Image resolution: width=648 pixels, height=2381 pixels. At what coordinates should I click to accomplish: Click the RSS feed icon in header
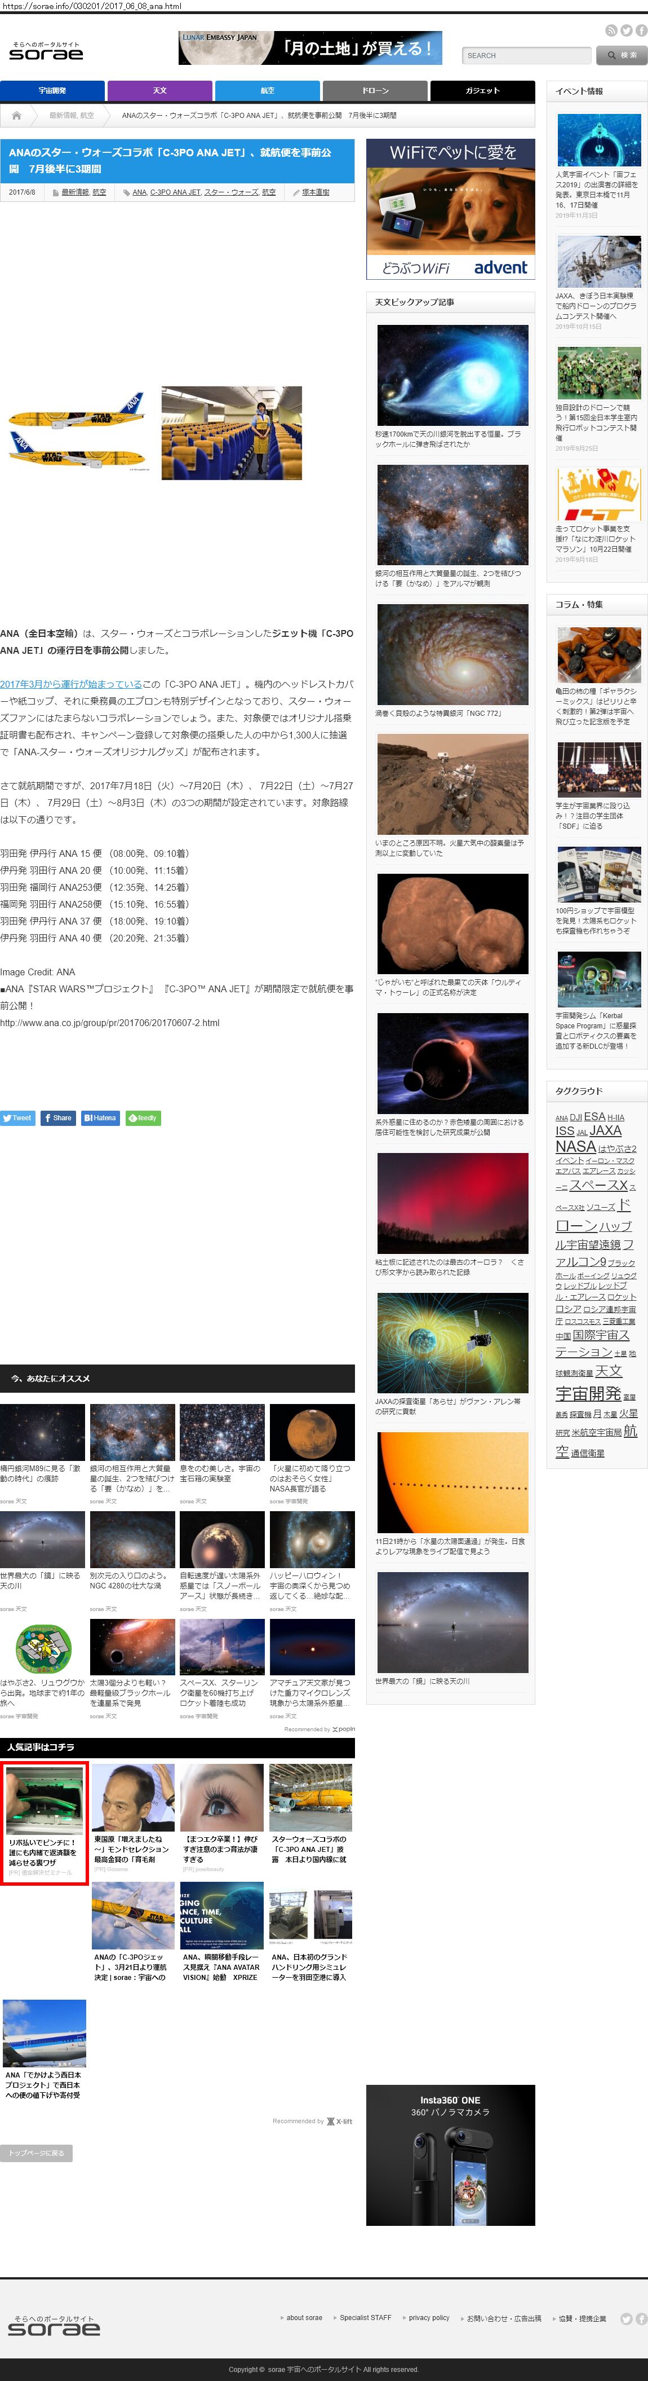pyautogui.click(x=610, y=30)
